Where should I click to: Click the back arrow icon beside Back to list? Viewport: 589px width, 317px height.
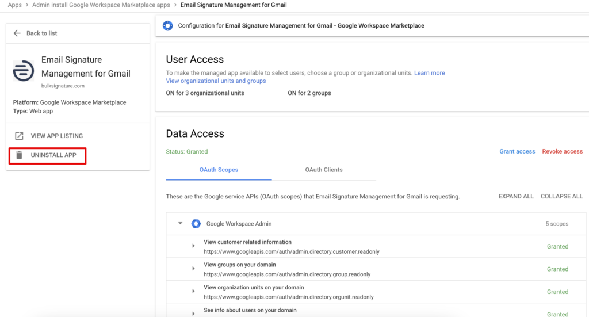point(17,33)
